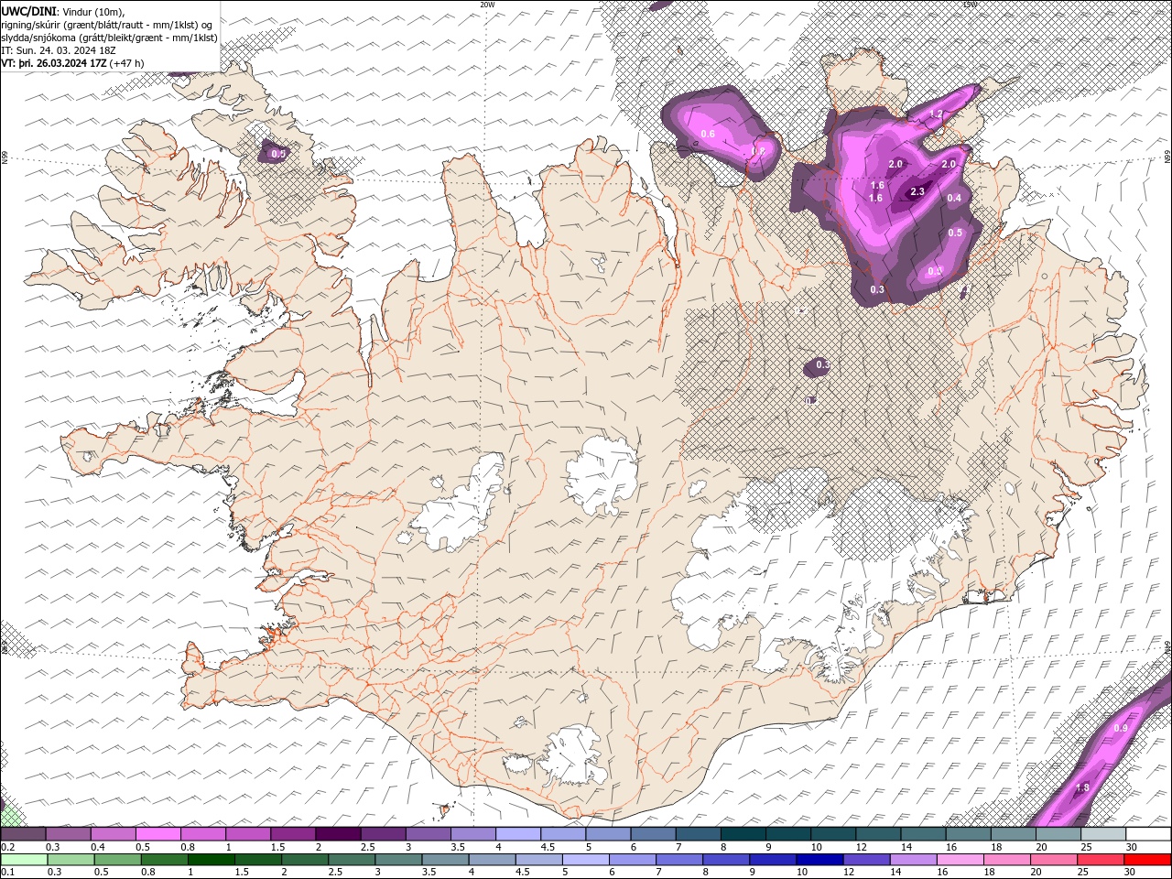Click the violet swatch labeled 12 in lower legend
This screenshot has height=879, width=1172.
pyautogui.click(x=865, y=860)
